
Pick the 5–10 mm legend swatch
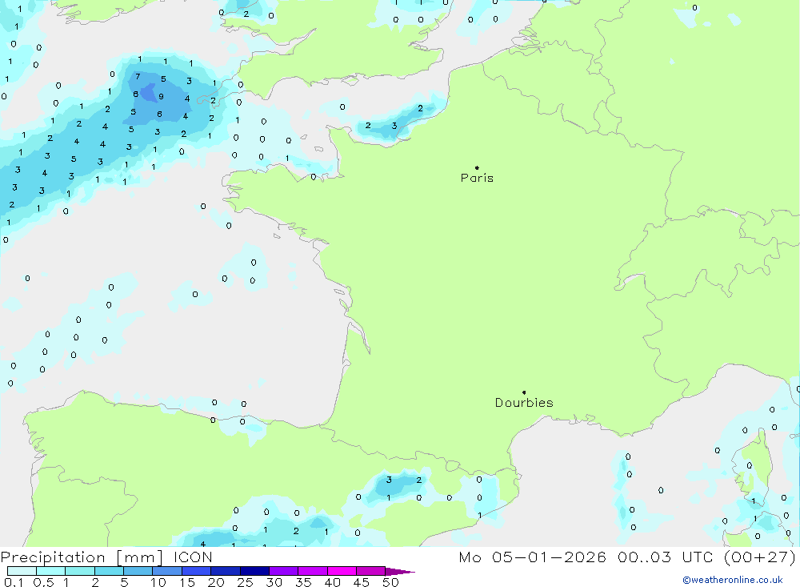coord(138,571)
